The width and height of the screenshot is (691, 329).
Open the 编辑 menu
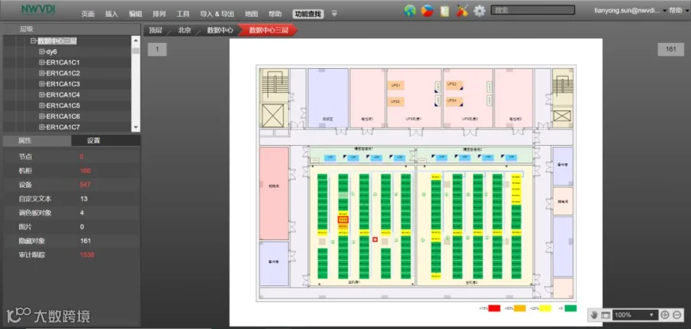(x=135, y=14)
